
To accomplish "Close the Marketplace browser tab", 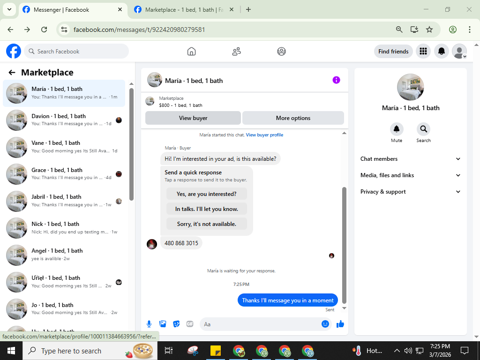I will click(232, 10).
